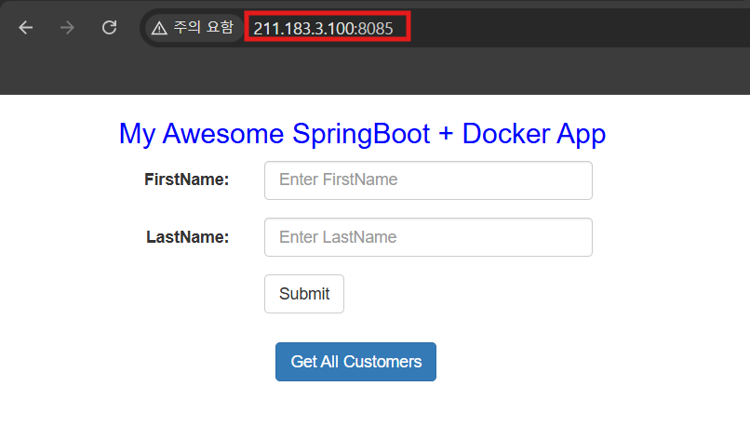
Task: Submit the customer form
Action: [304, 294]
